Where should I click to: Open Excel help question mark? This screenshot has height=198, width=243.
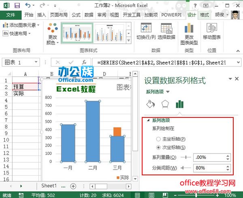click(x=195, y=6)
